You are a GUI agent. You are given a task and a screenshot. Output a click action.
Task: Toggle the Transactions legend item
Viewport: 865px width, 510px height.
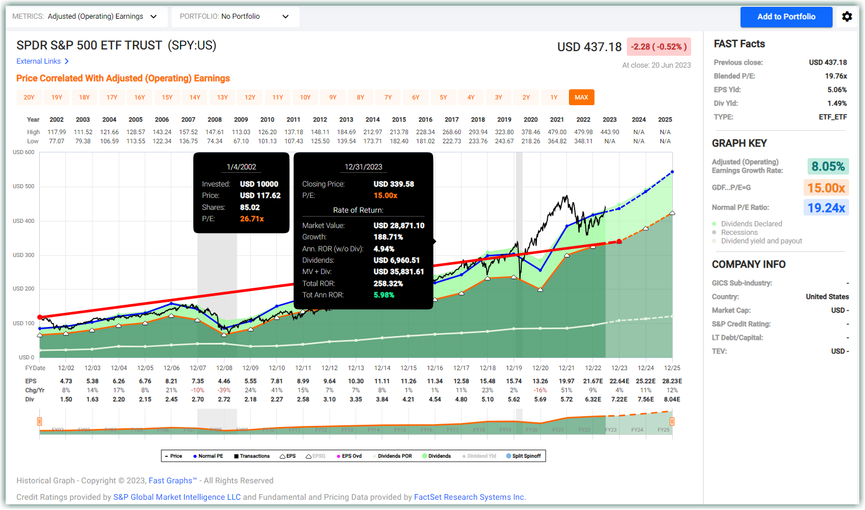[x=252, y=456]
